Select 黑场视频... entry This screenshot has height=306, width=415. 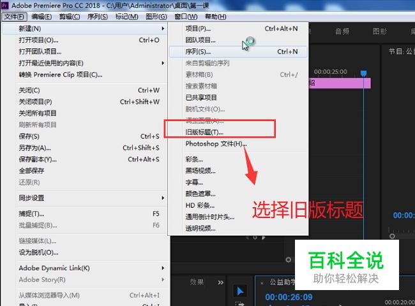[238, 171]
